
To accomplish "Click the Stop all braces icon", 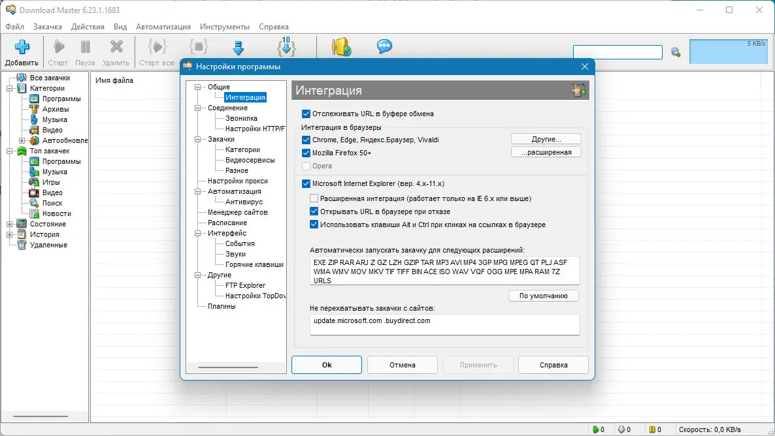I will (x=198, y=47).
